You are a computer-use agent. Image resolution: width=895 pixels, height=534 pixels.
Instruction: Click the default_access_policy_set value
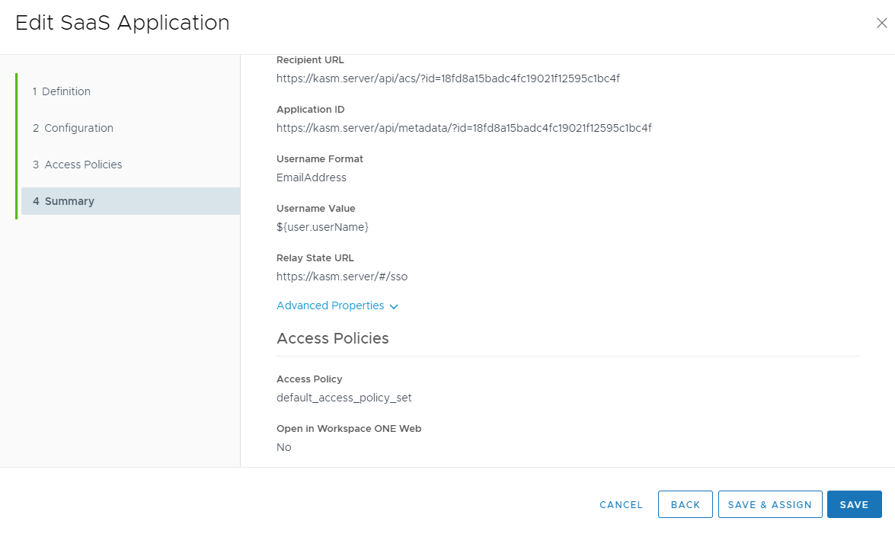344,398
